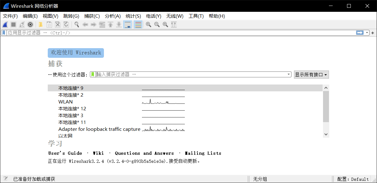Open capture filter history dropdown arrow
The image size is (377, 183).
point(289,75)
